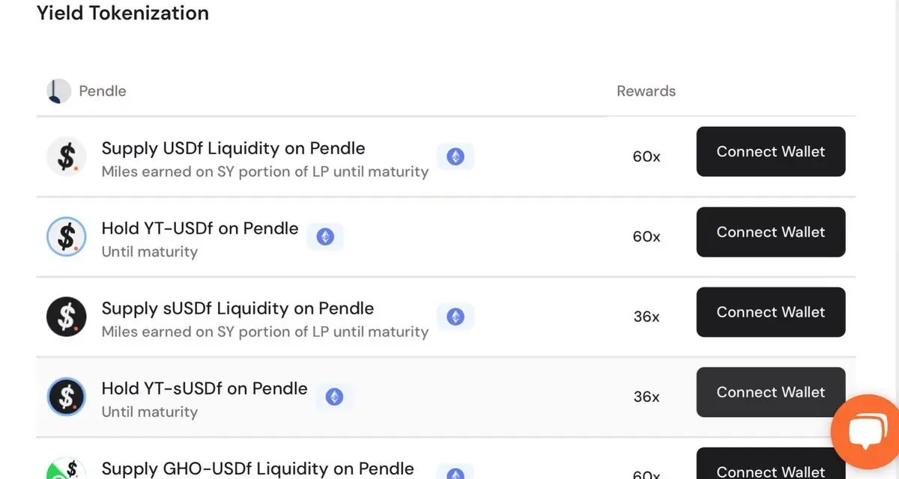Click the Rewards column header
This screenshot has height=479, width=899.
646,91
